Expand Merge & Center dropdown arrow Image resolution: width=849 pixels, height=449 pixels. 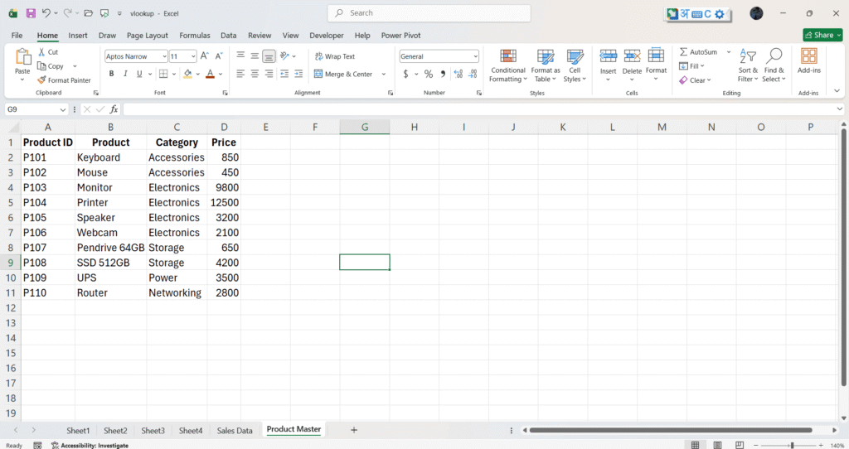[384, 74]
